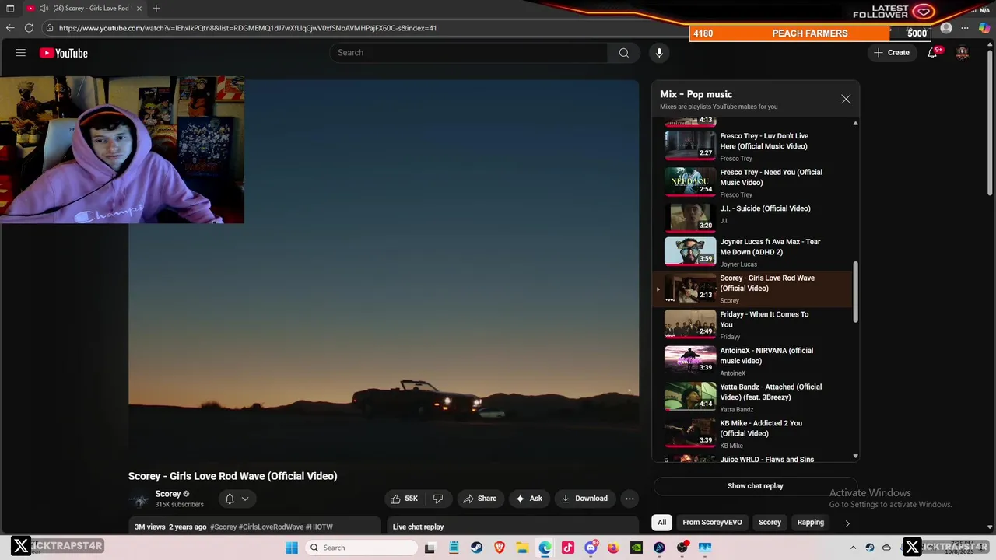Focus the YouTube search field
The width and height of the screenshot is (996, 560).
[x=470, y=53]
